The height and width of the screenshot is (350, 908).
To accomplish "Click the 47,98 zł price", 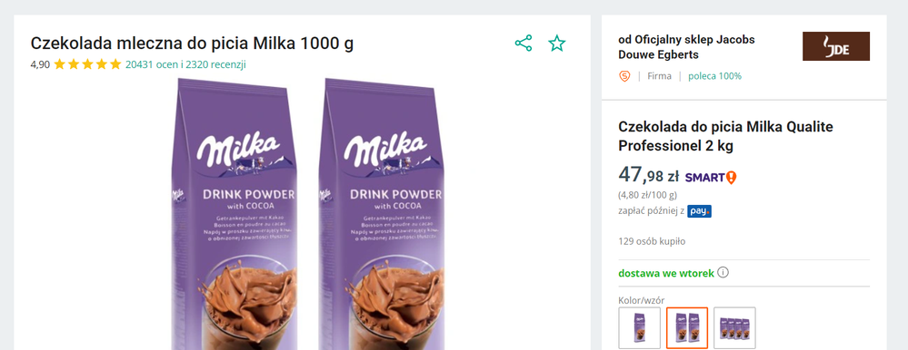I will (x=649, y=176).
